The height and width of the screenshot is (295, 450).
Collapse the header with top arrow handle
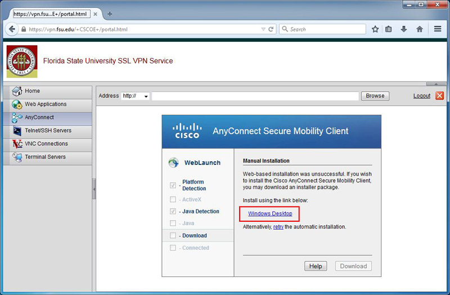click(x=436, y=84)
